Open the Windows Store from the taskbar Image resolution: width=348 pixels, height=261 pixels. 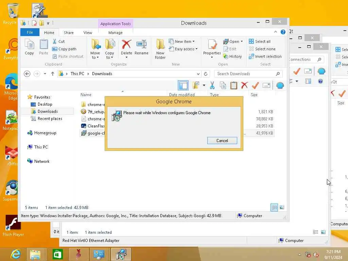(x=57, y=254)
